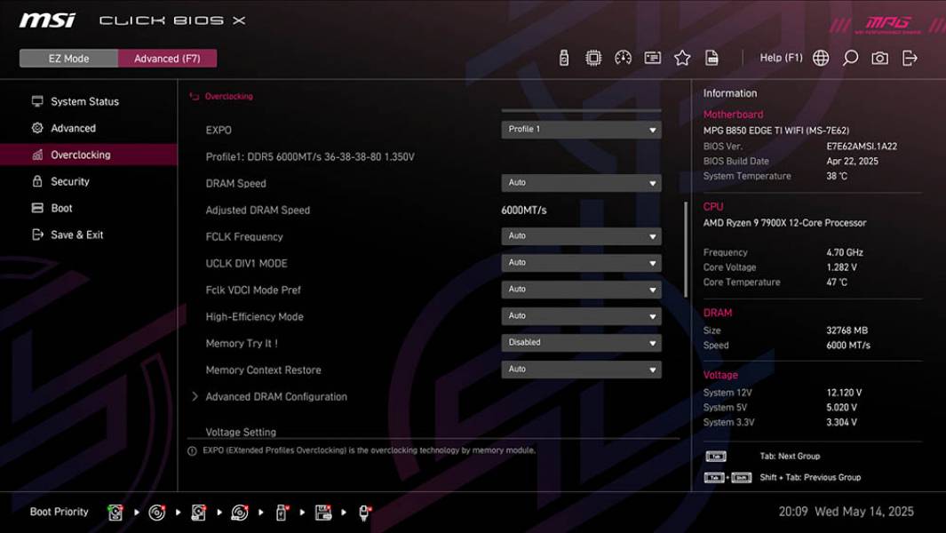
Task: Select the plain optical disc boot device
Action: [157, 513]
